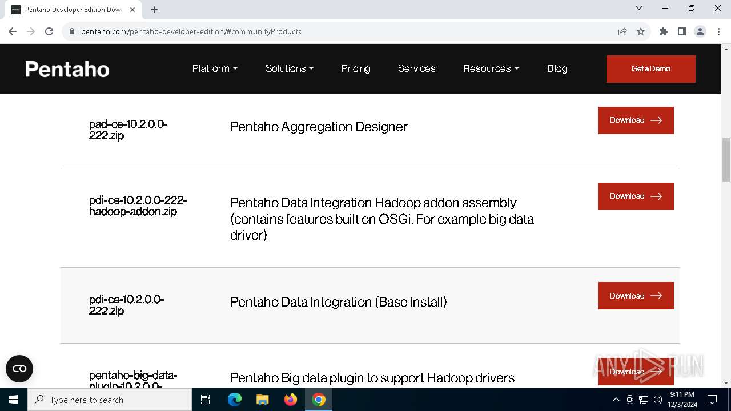Open the Services menu item

tap(416, 68)
